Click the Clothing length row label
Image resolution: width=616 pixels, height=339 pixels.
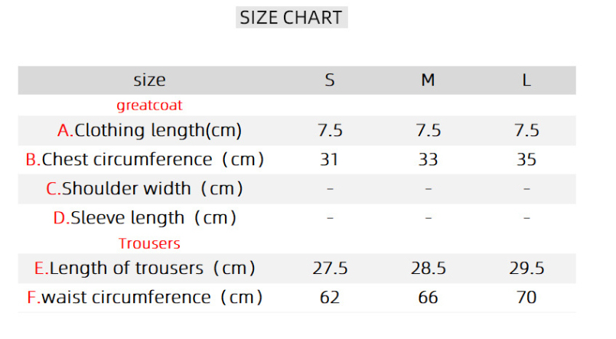(x=149, y=130)
